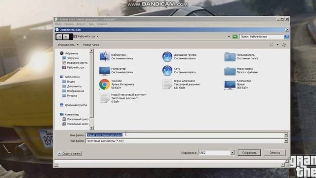The height and width of the screenshot is (178, 316).
Task: Open the address bar history dropdown
Action: (x=229, y=37)
